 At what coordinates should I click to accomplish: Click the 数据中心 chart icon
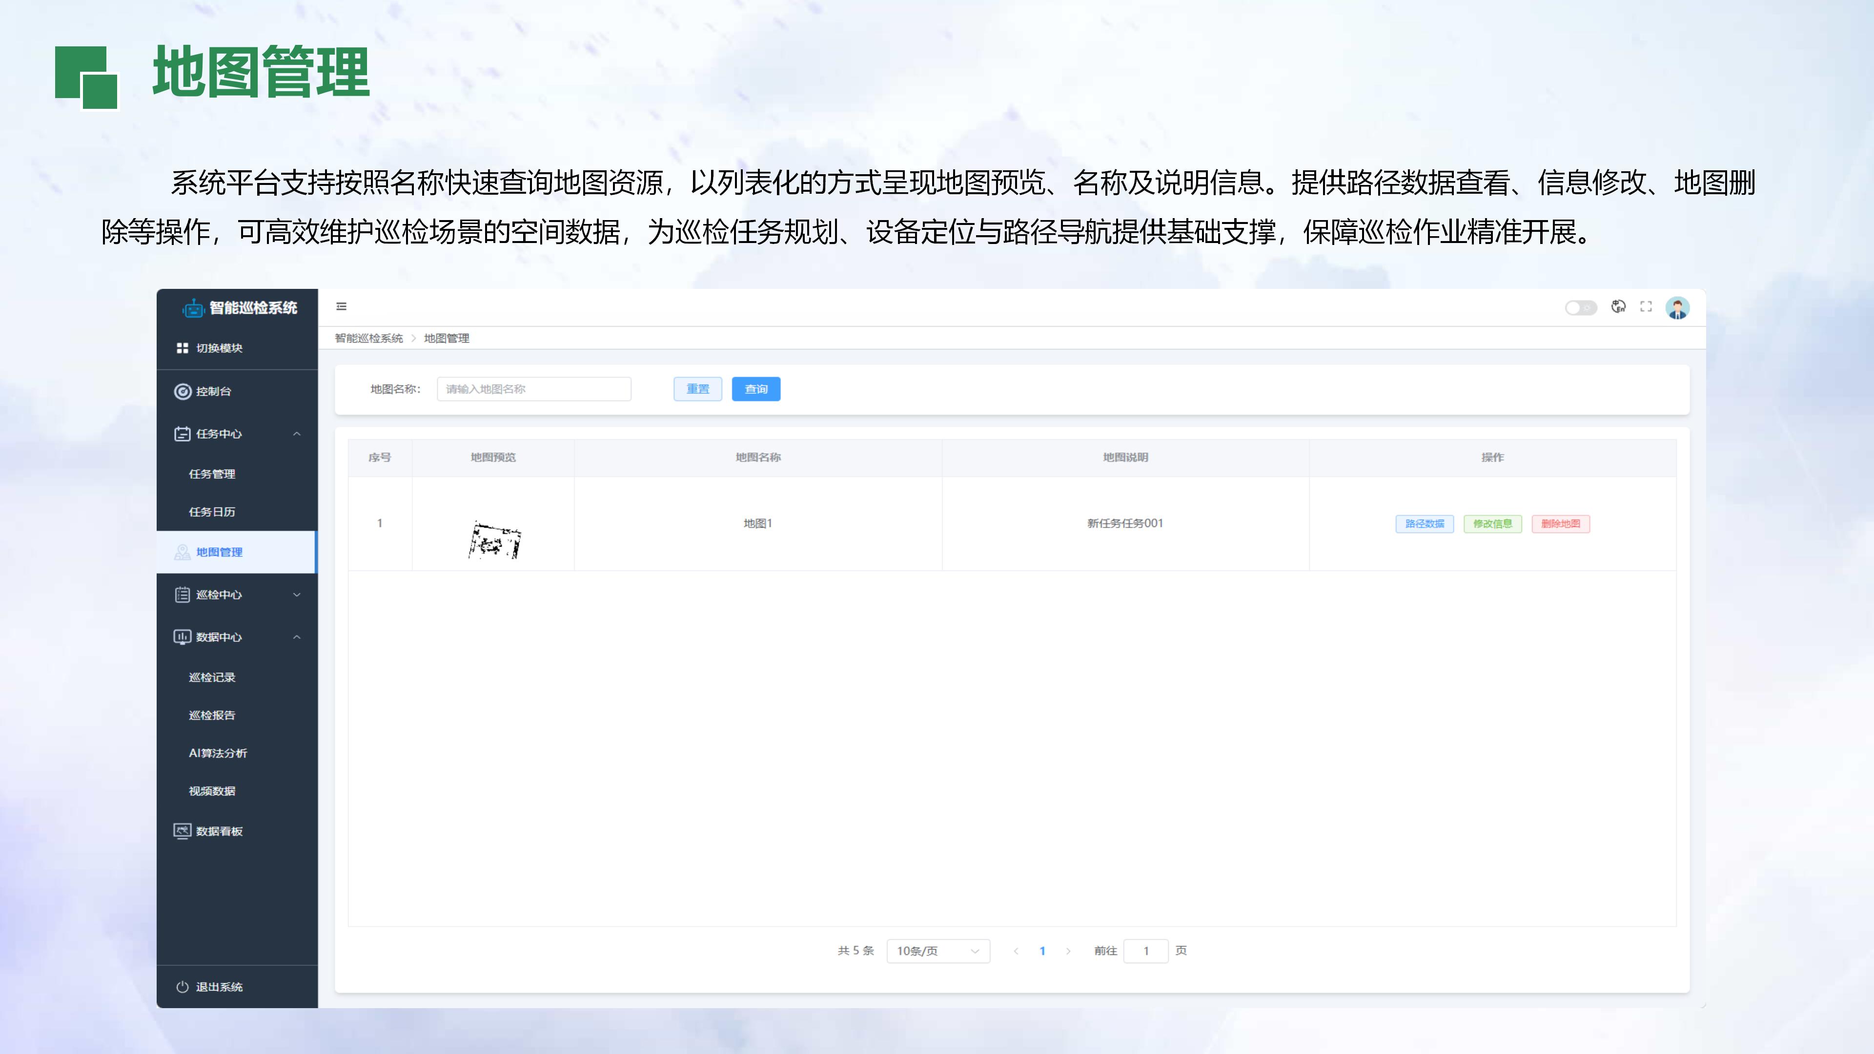(183, 637)
